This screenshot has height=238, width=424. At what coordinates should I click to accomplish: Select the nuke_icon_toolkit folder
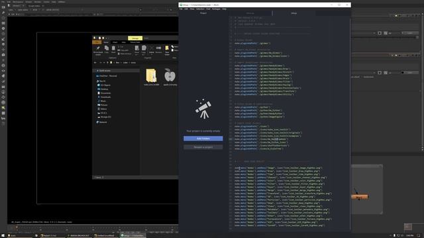point(151,77)
